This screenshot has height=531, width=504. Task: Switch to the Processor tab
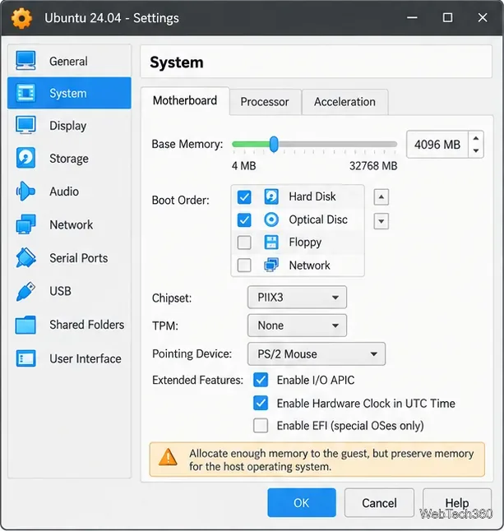[x=265, y=102]
